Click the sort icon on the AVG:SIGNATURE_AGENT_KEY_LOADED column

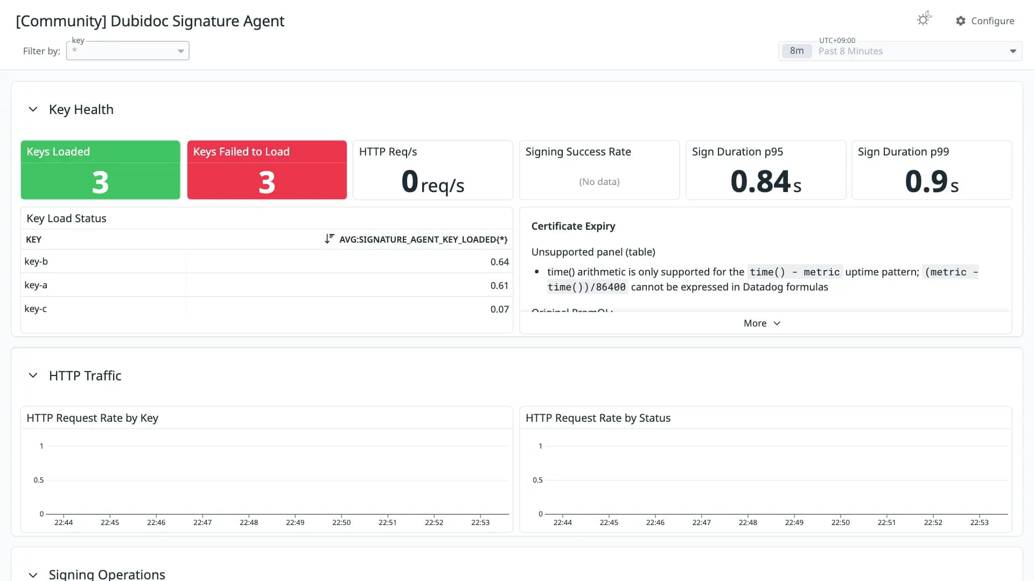tap(329, 239)
